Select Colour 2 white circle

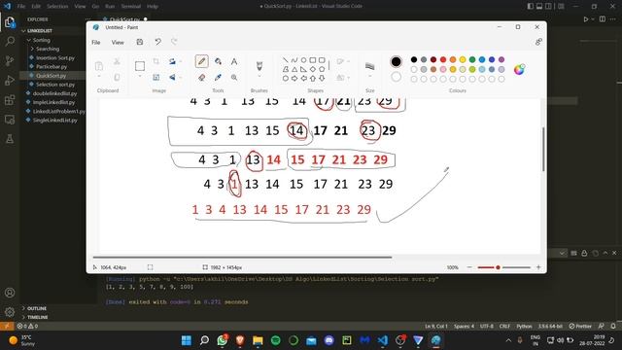coord(396,77)
